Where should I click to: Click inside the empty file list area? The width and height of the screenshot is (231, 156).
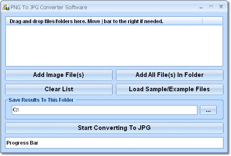[114, 45]
